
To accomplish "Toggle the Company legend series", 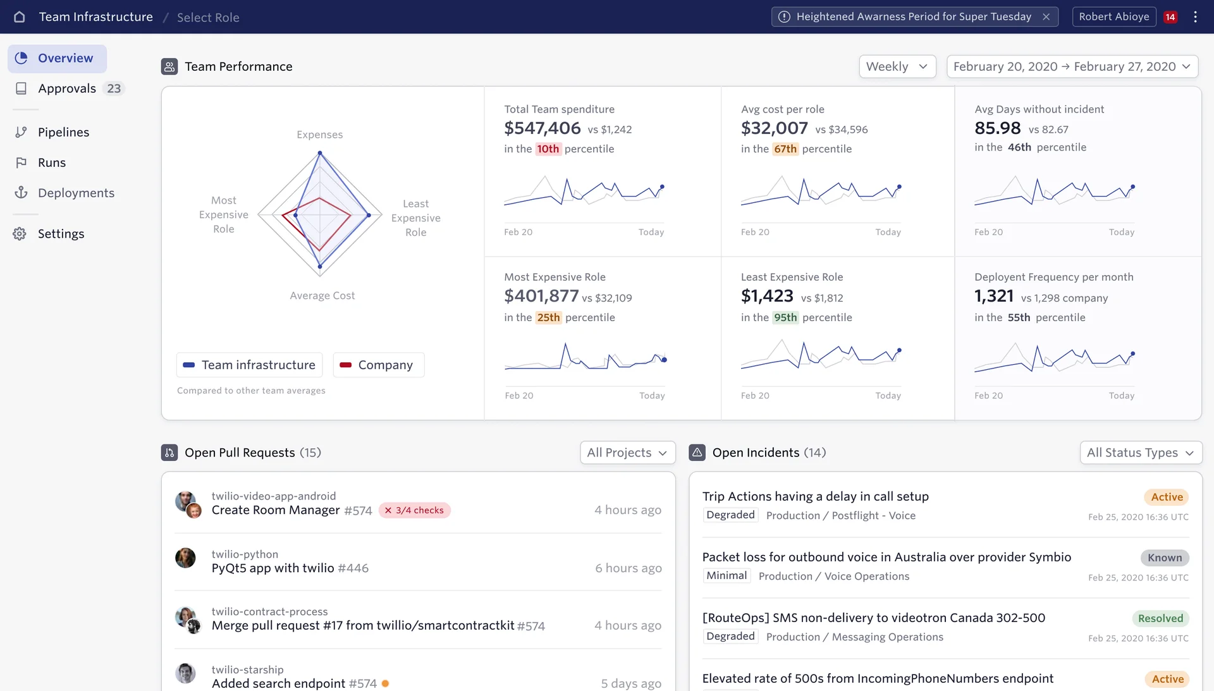I will click(378, 365).
